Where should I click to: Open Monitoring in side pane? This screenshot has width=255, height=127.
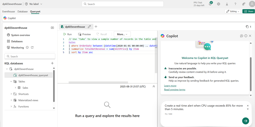coord(15,48)
